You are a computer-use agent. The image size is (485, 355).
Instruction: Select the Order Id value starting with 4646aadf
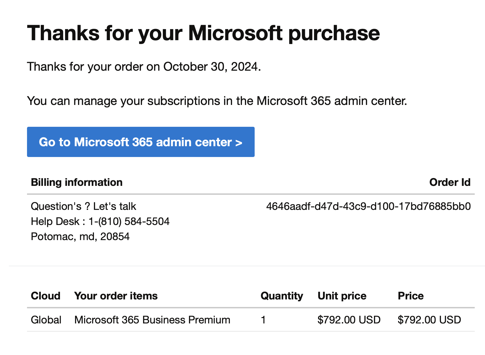(x=368, y=206)
